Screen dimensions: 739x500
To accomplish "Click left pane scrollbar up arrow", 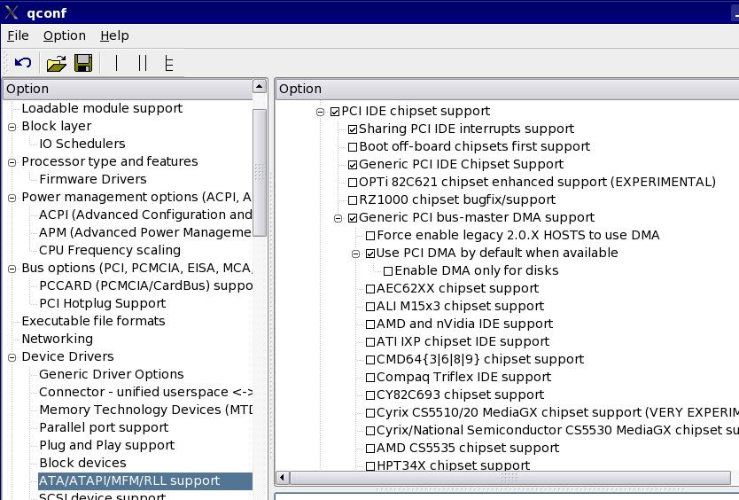I will (260, 86).
